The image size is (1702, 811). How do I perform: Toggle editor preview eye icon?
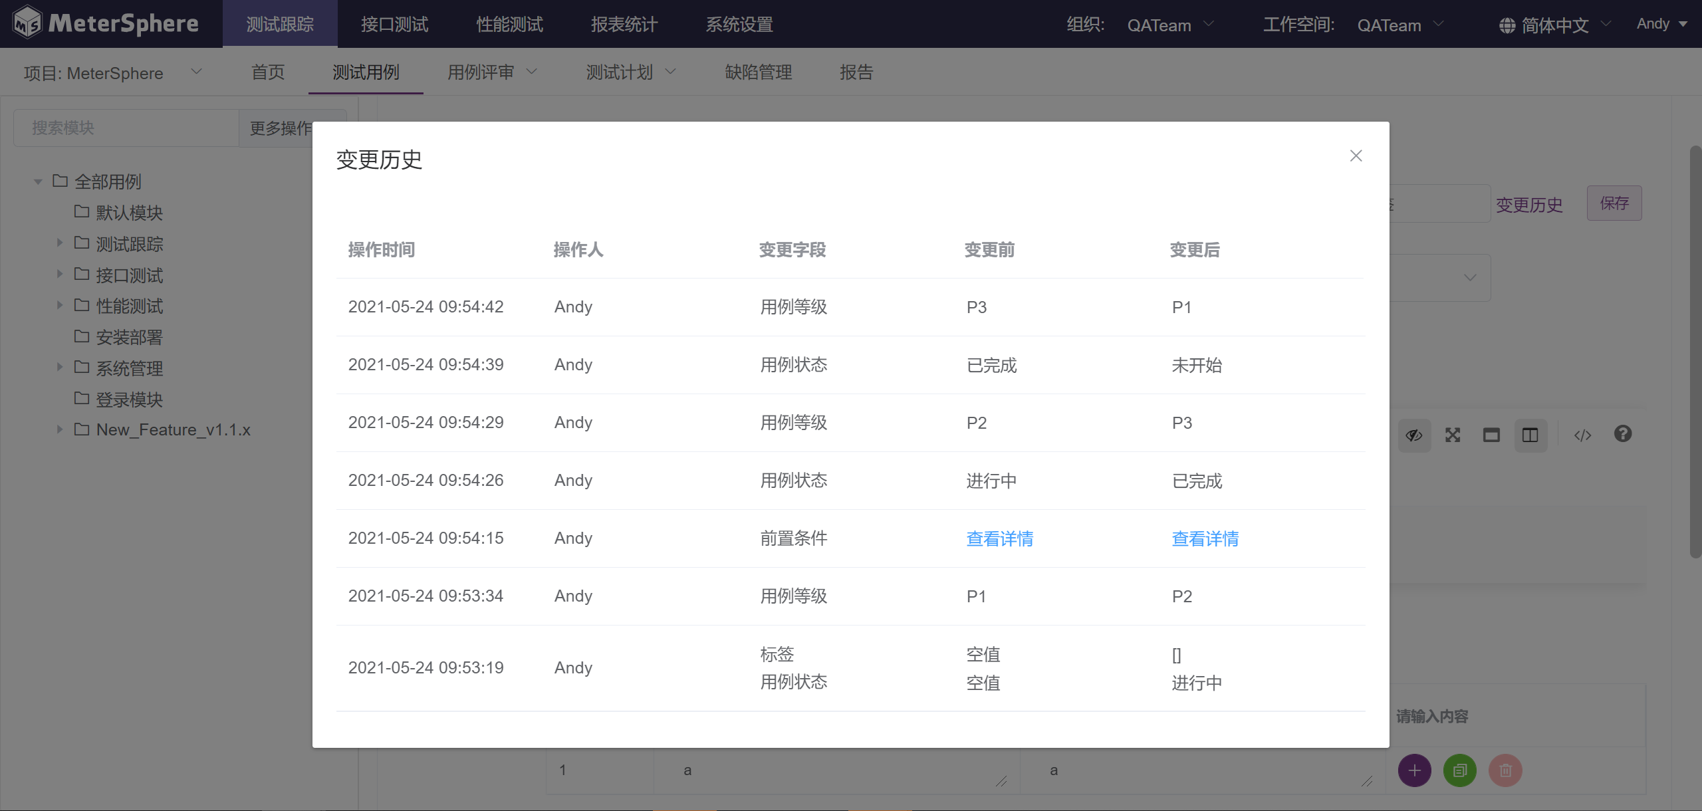[1414, 435]
